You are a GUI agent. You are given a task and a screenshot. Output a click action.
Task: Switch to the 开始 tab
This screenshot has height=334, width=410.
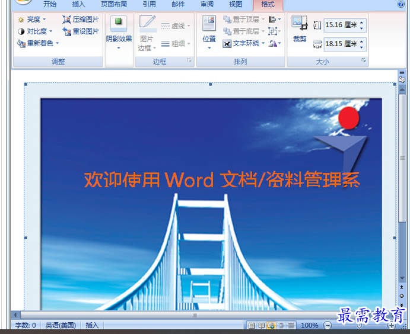coord(50,4)
